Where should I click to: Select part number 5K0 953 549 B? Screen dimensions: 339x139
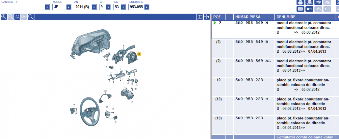[251, 42]
